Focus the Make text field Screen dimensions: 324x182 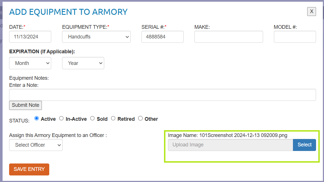(228, 37)
